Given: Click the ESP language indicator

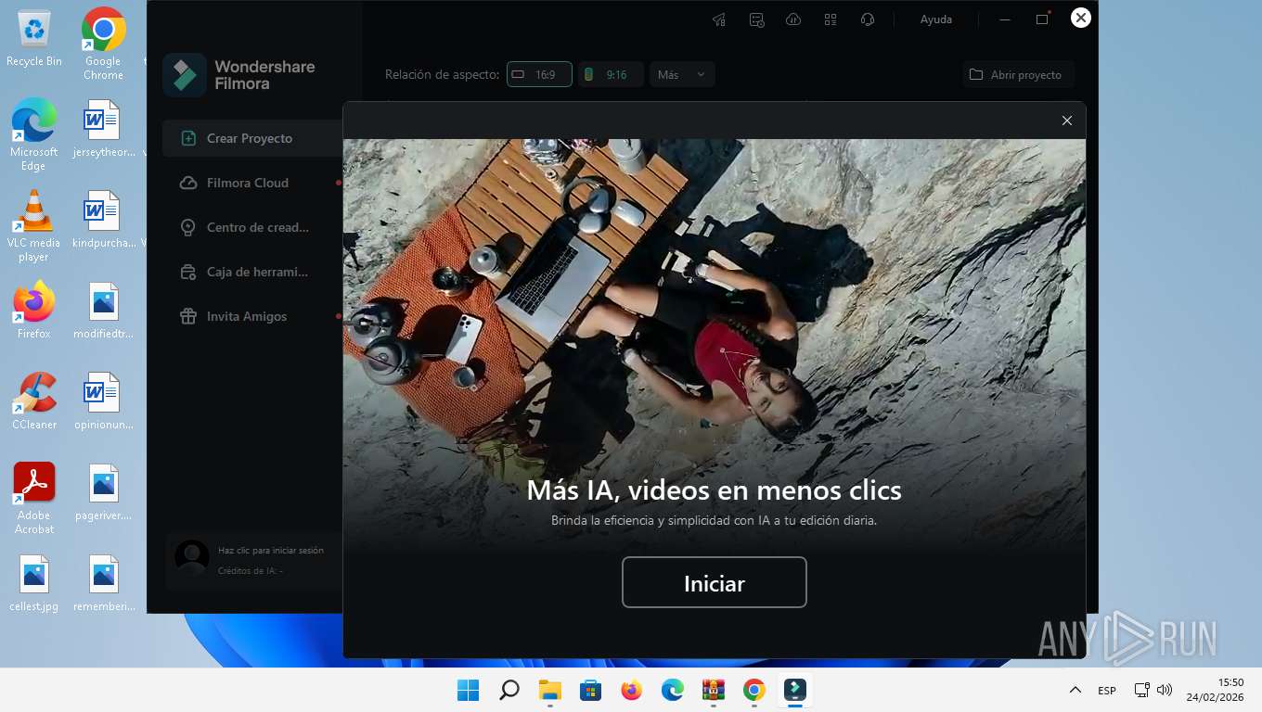Looking at the screenshot, I should tap(1107, 691).
